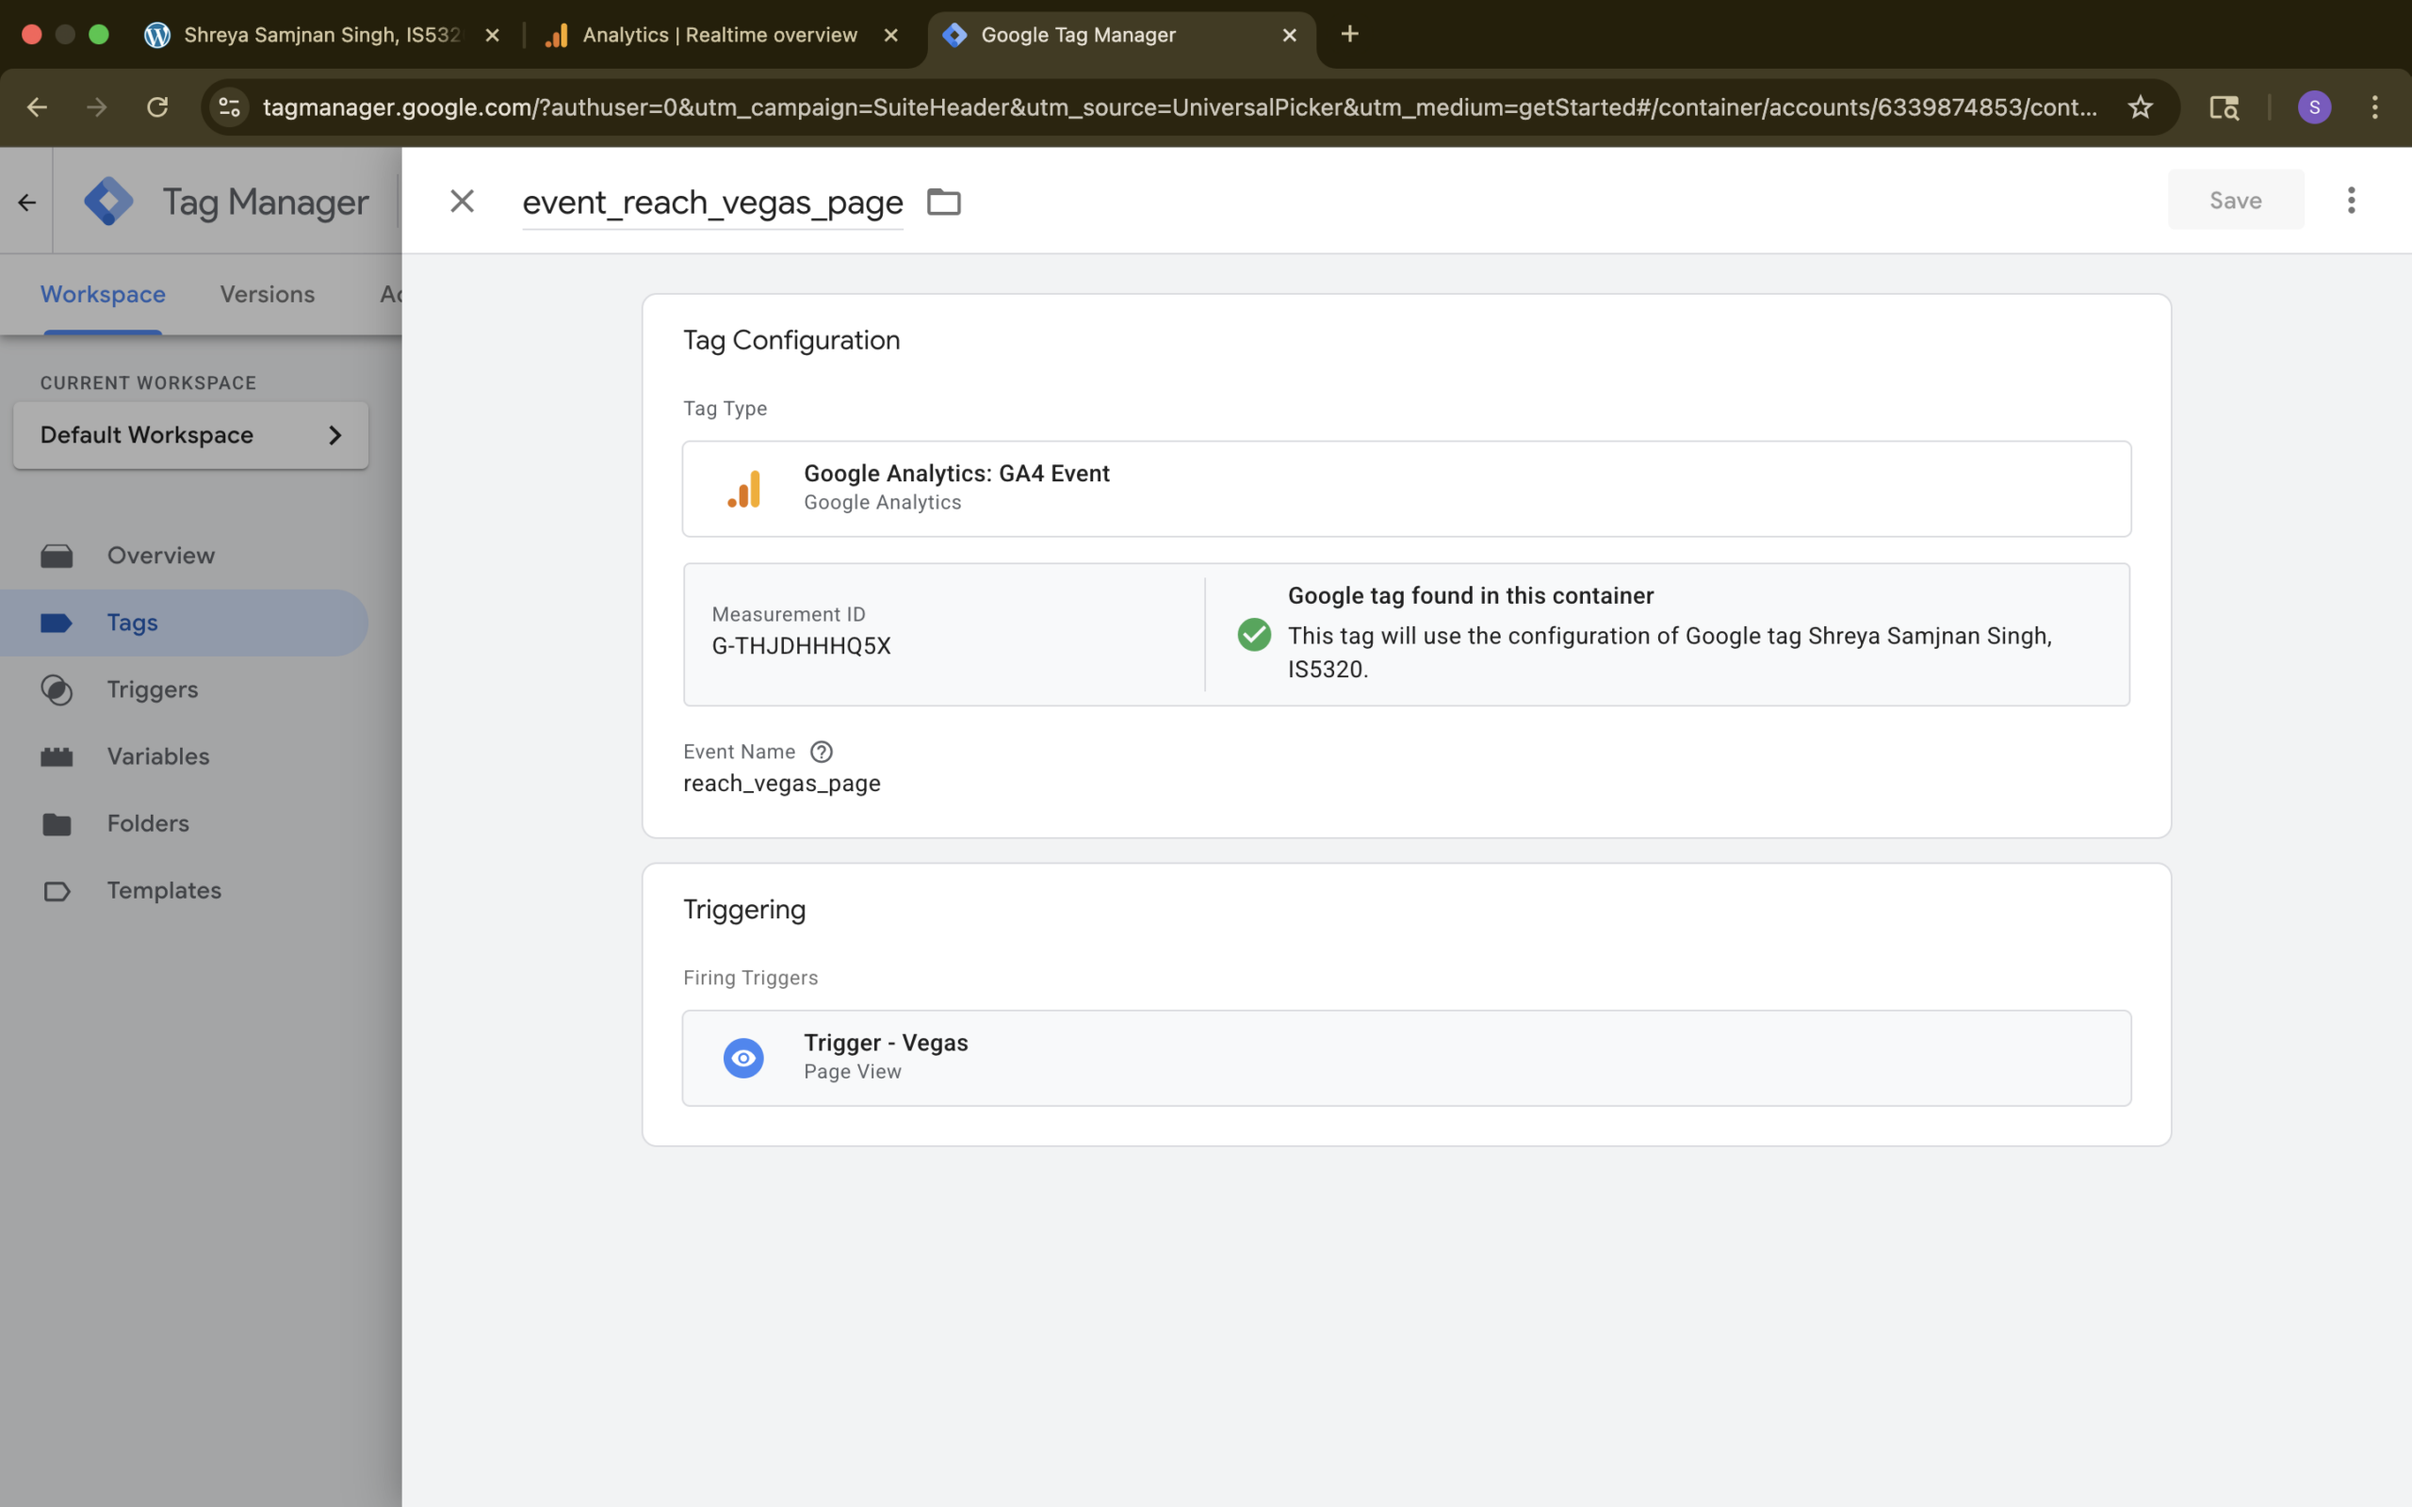
Task: Click the folder icon beside tag name
Action: [943, 202]
